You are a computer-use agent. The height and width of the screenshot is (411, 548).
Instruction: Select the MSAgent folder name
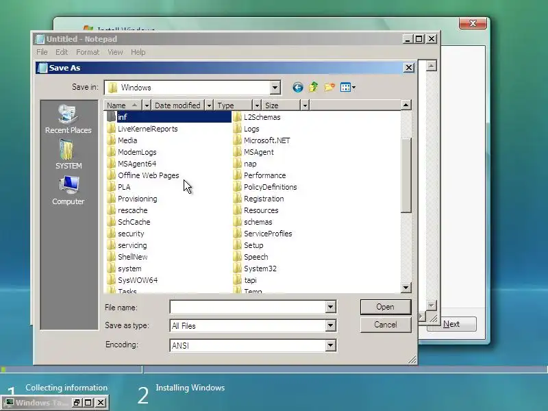click(x=259, y=152)
